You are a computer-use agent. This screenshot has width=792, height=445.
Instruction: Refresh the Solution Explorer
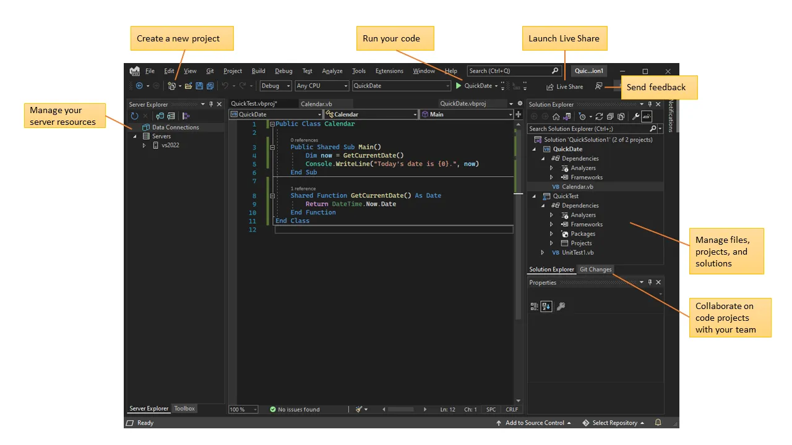point(599,116)
